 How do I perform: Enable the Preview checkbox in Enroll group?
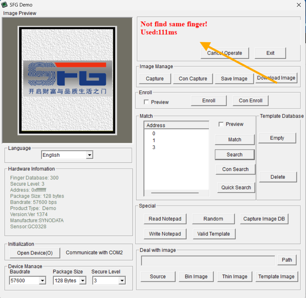point(146,102)
